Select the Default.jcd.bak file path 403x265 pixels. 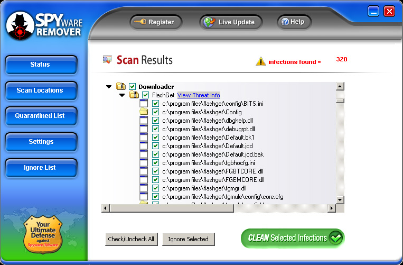point(213,154)
